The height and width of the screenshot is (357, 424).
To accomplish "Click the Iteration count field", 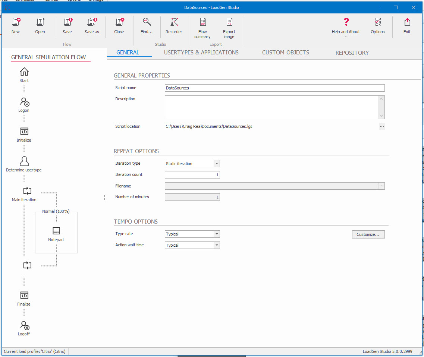I will point(192,175).
